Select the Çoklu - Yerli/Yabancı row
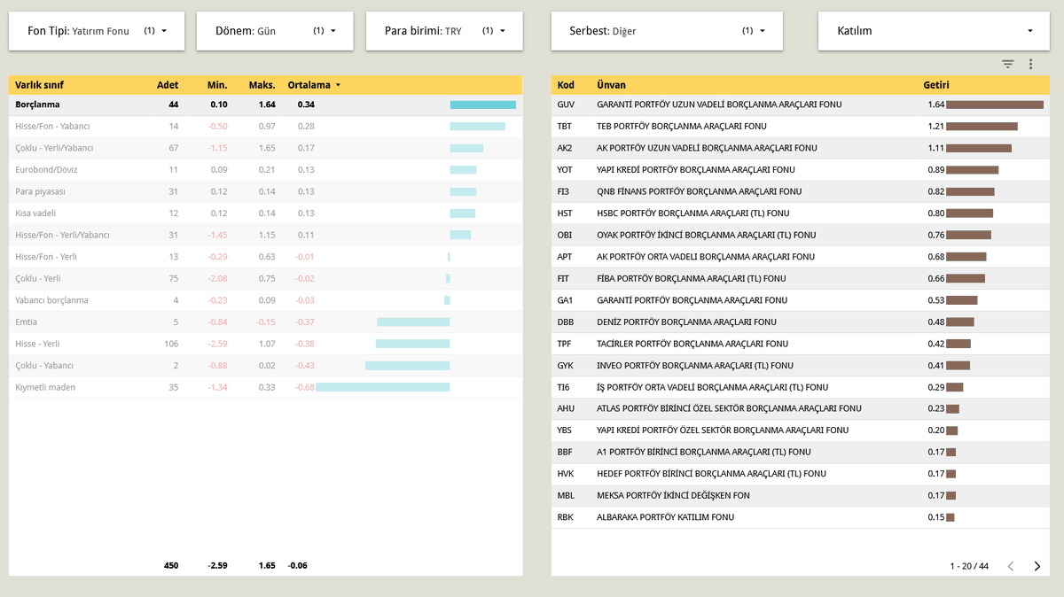Screen dimensions: 1064x597 pos(265,148)
